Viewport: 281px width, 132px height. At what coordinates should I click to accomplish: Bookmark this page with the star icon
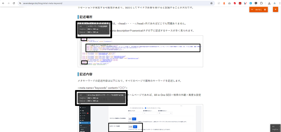[211, 3]
